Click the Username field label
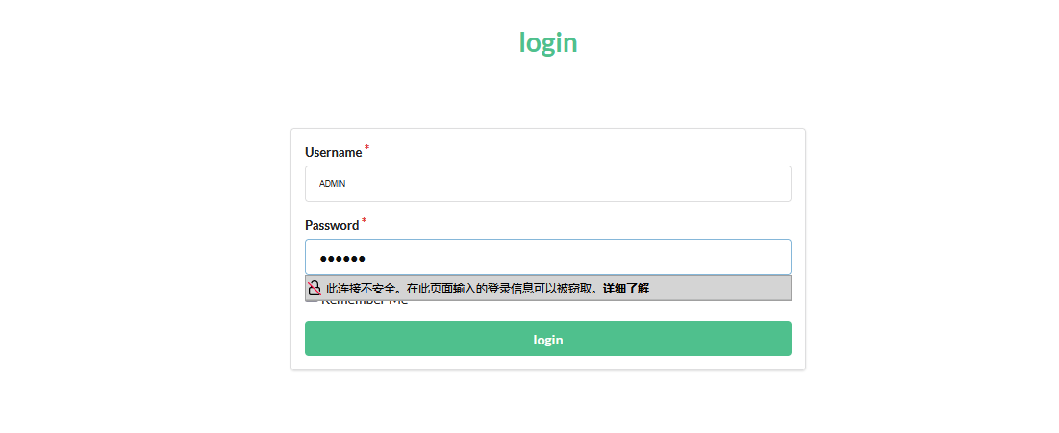 tap(334, 153)
